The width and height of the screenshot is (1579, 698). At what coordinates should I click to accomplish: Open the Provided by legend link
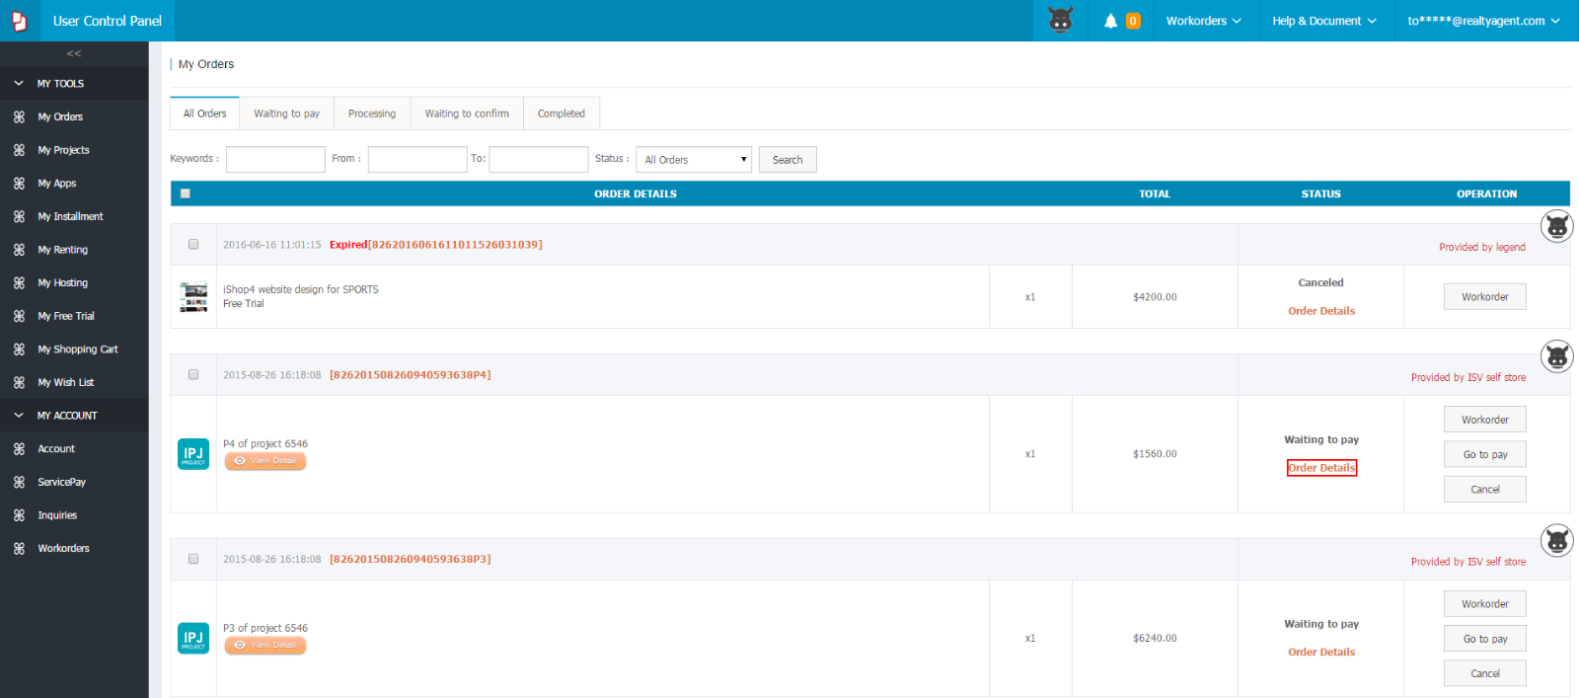click(1482, 247)
